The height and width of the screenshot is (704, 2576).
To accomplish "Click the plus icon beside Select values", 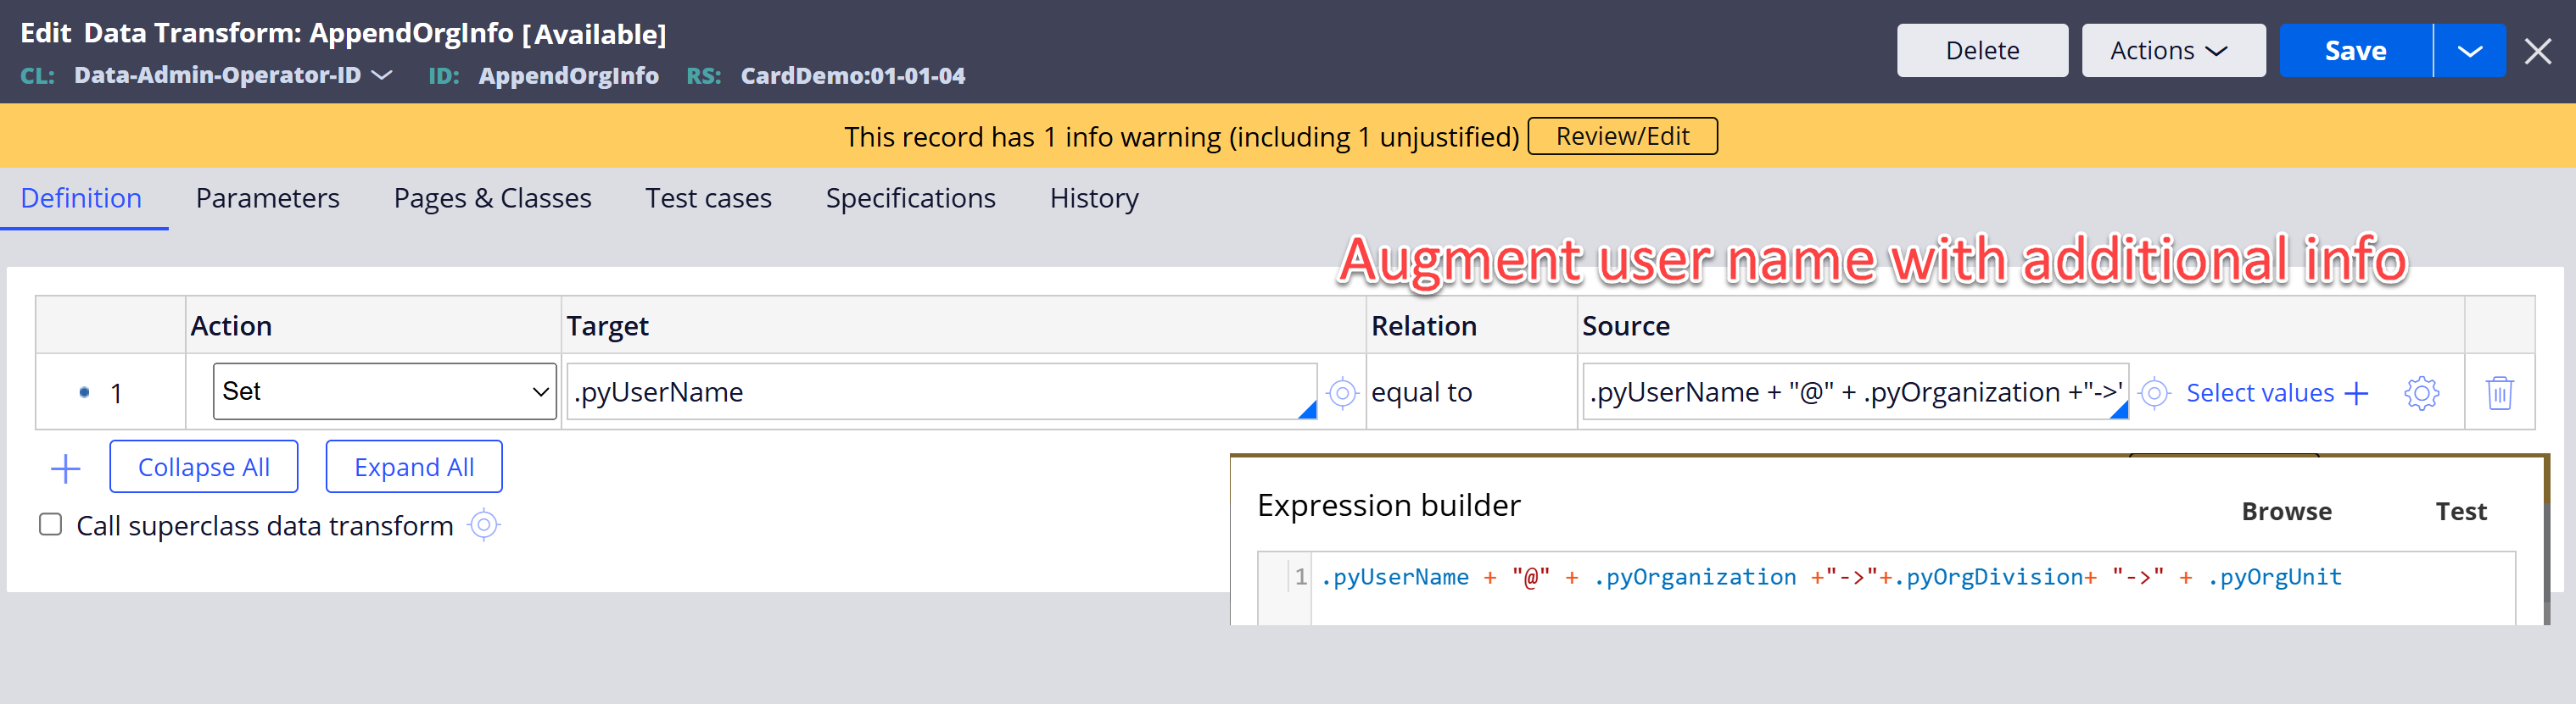I will click(x=2356, y=392).
